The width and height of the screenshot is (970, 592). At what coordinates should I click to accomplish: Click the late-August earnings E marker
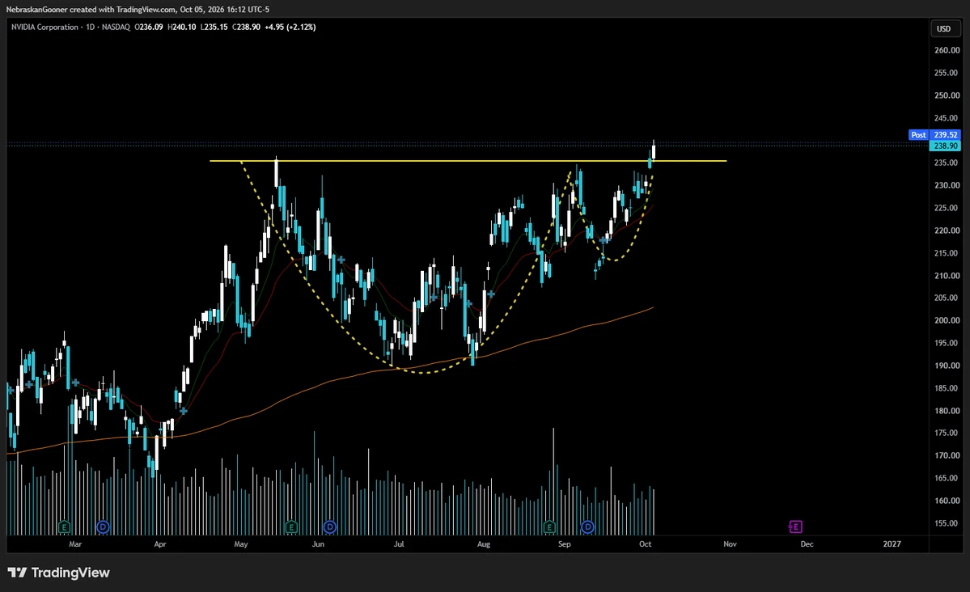549,527
